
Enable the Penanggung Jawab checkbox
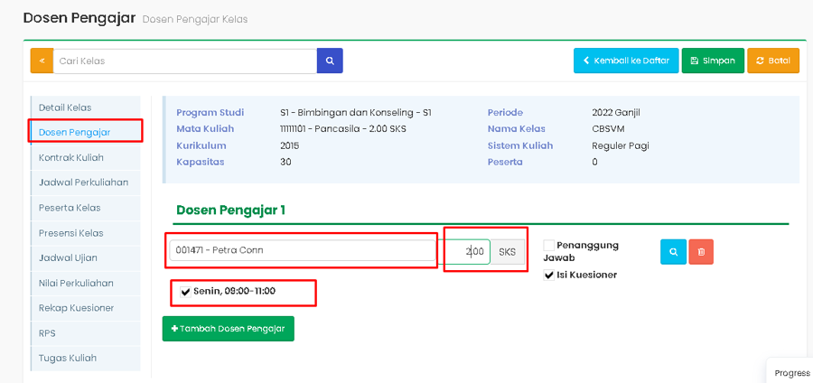pos(549,246)
